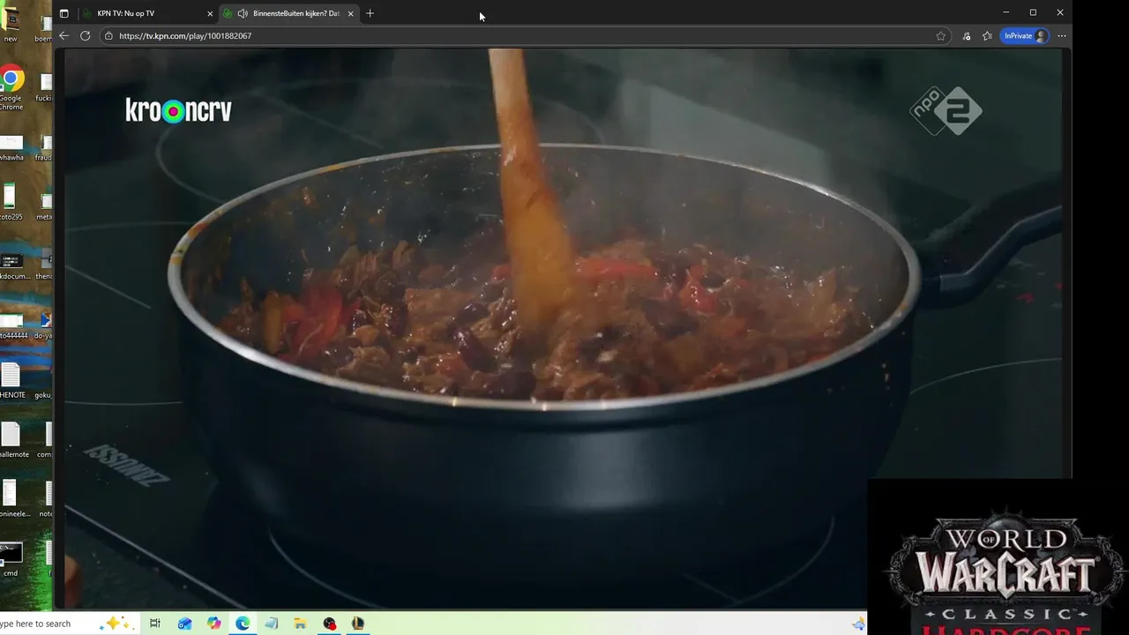The image size is (1129, 635).
Task: Open Outlook from the taskbar
Action: (x=184, y=624)
